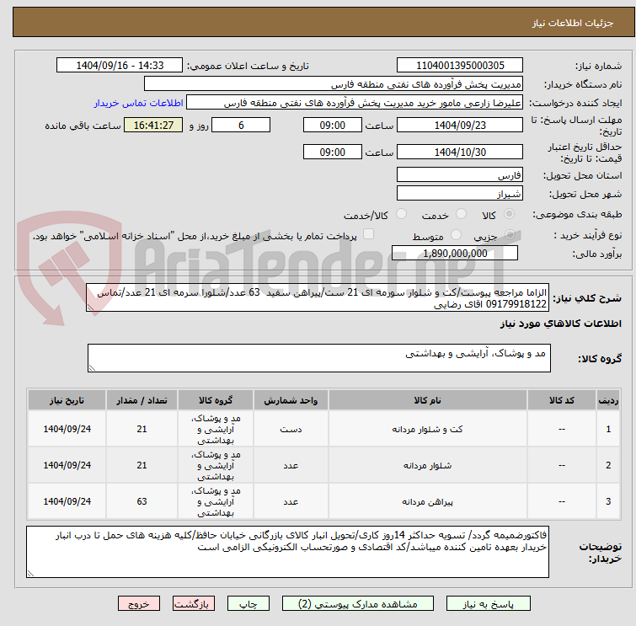Image resolution: width=636 pixels, height=626 pixels.
Task: Toggle the Islamic treasury payment checkbox
Action: [368, 234]
